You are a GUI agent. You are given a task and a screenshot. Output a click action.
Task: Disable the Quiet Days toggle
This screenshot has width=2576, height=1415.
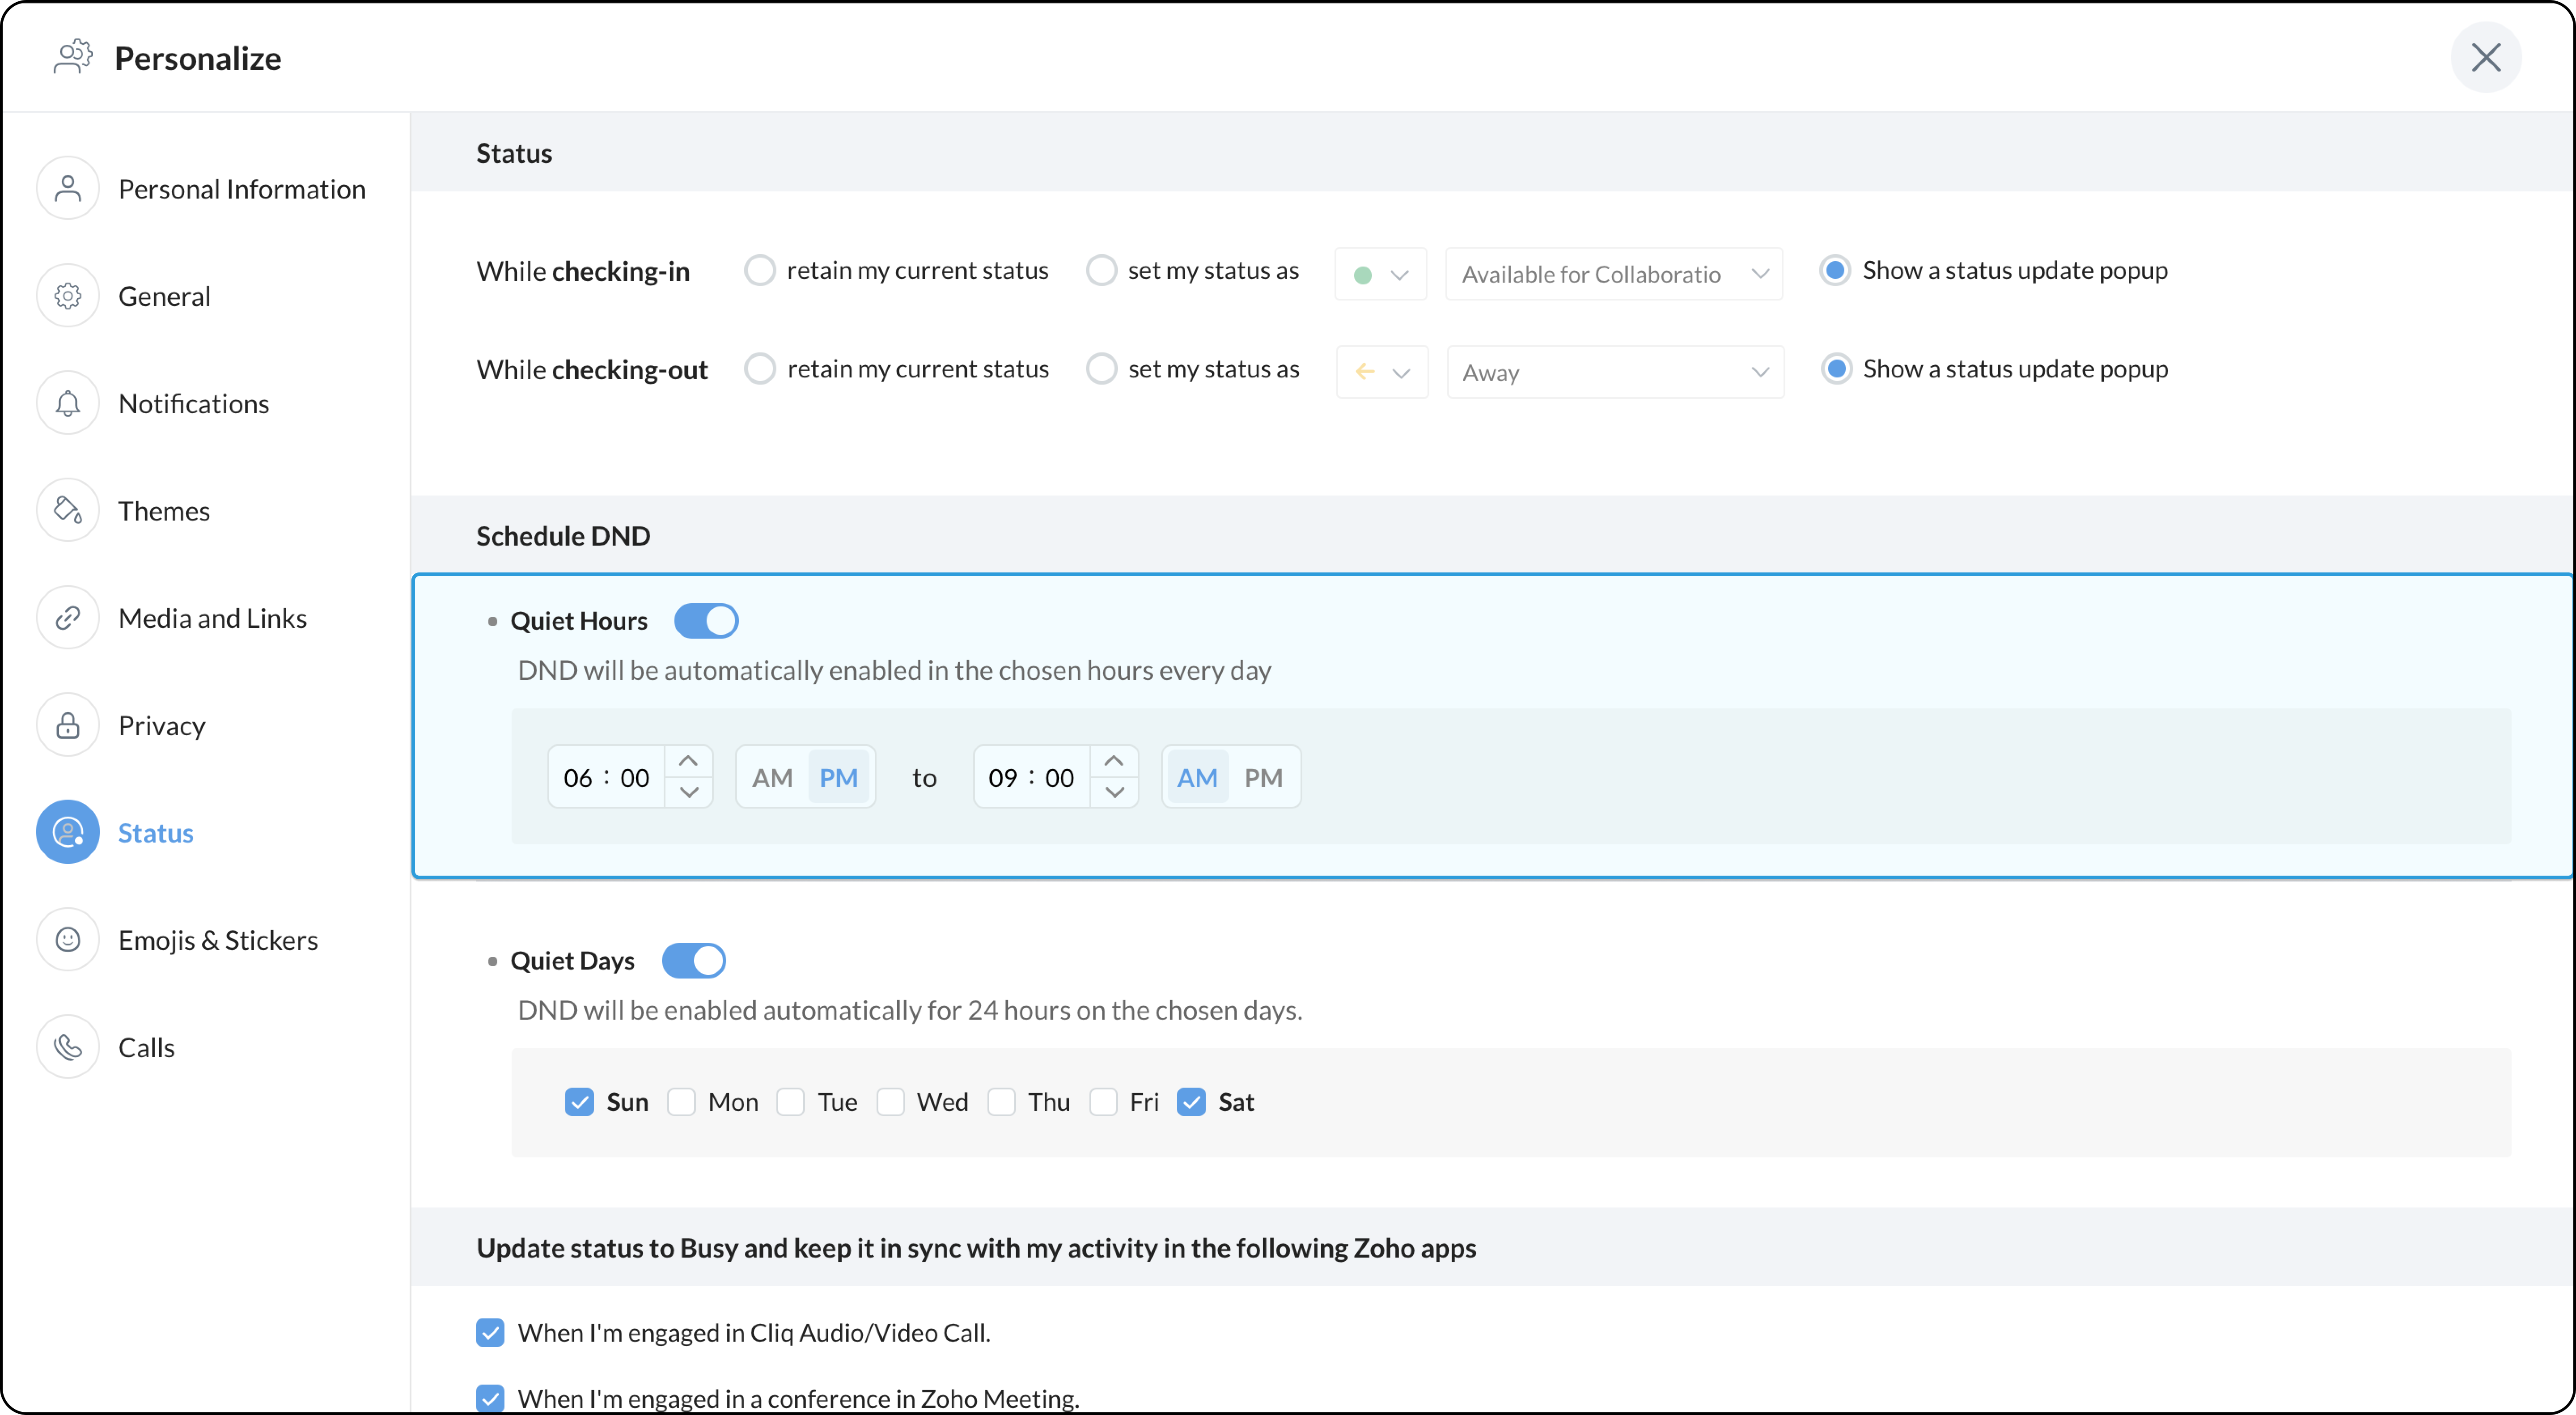click(693, 960)
